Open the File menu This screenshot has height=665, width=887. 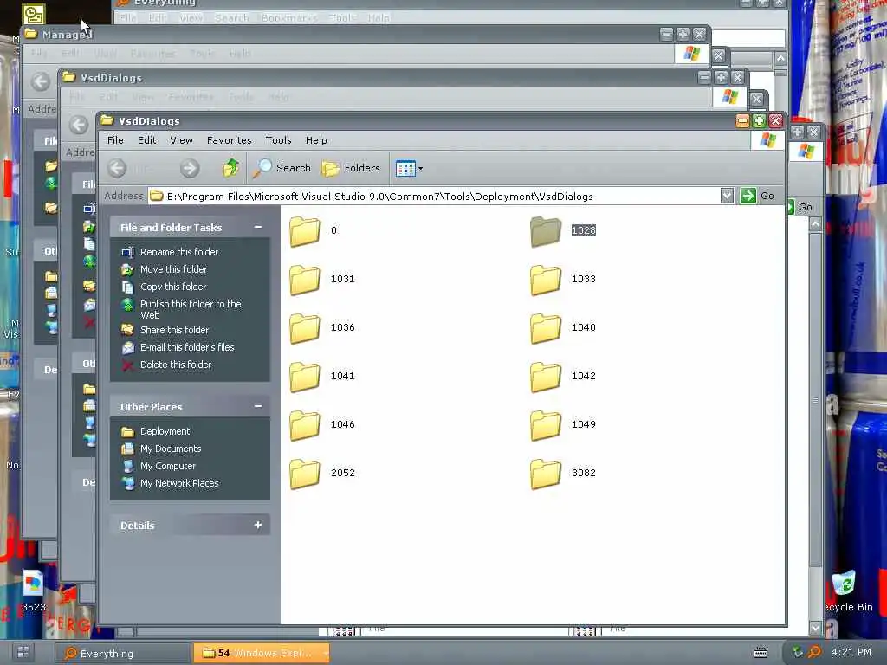(x=115, y=140)
